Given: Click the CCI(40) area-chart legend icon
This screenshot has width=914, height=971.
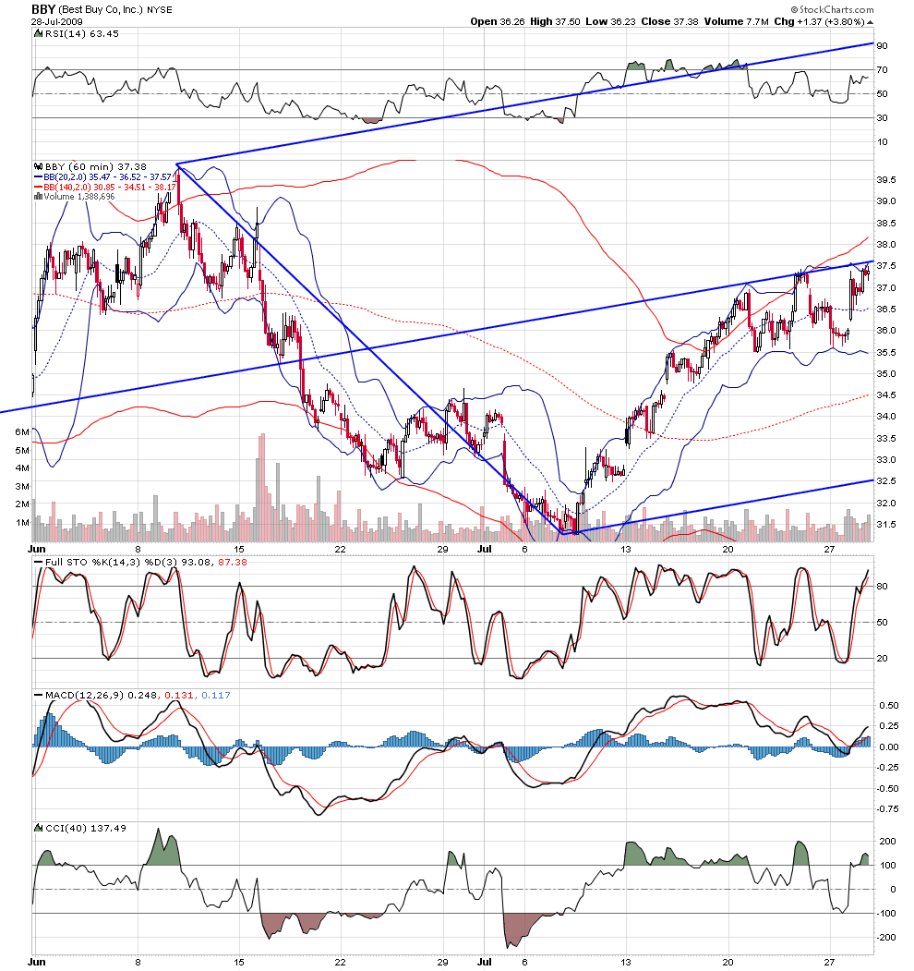Looking at the screenshot, I should coord(39,828).
